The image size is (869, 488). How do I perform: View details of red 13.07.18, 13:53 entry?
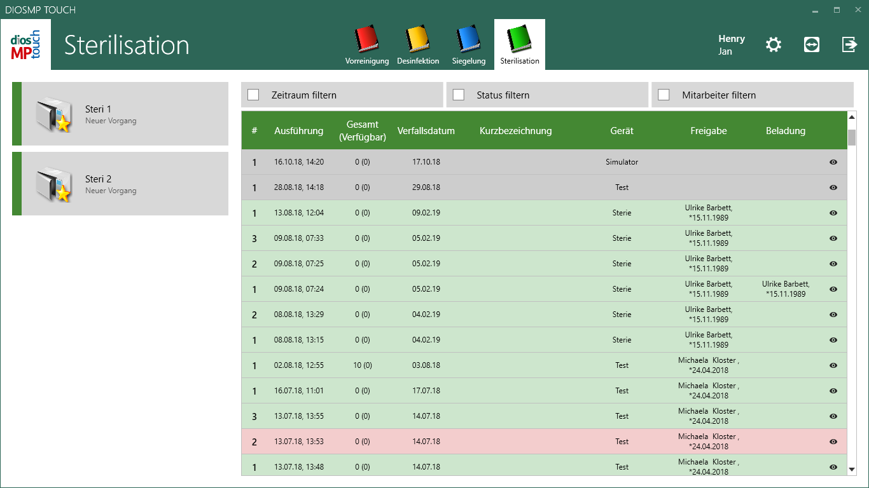(833, 442)
